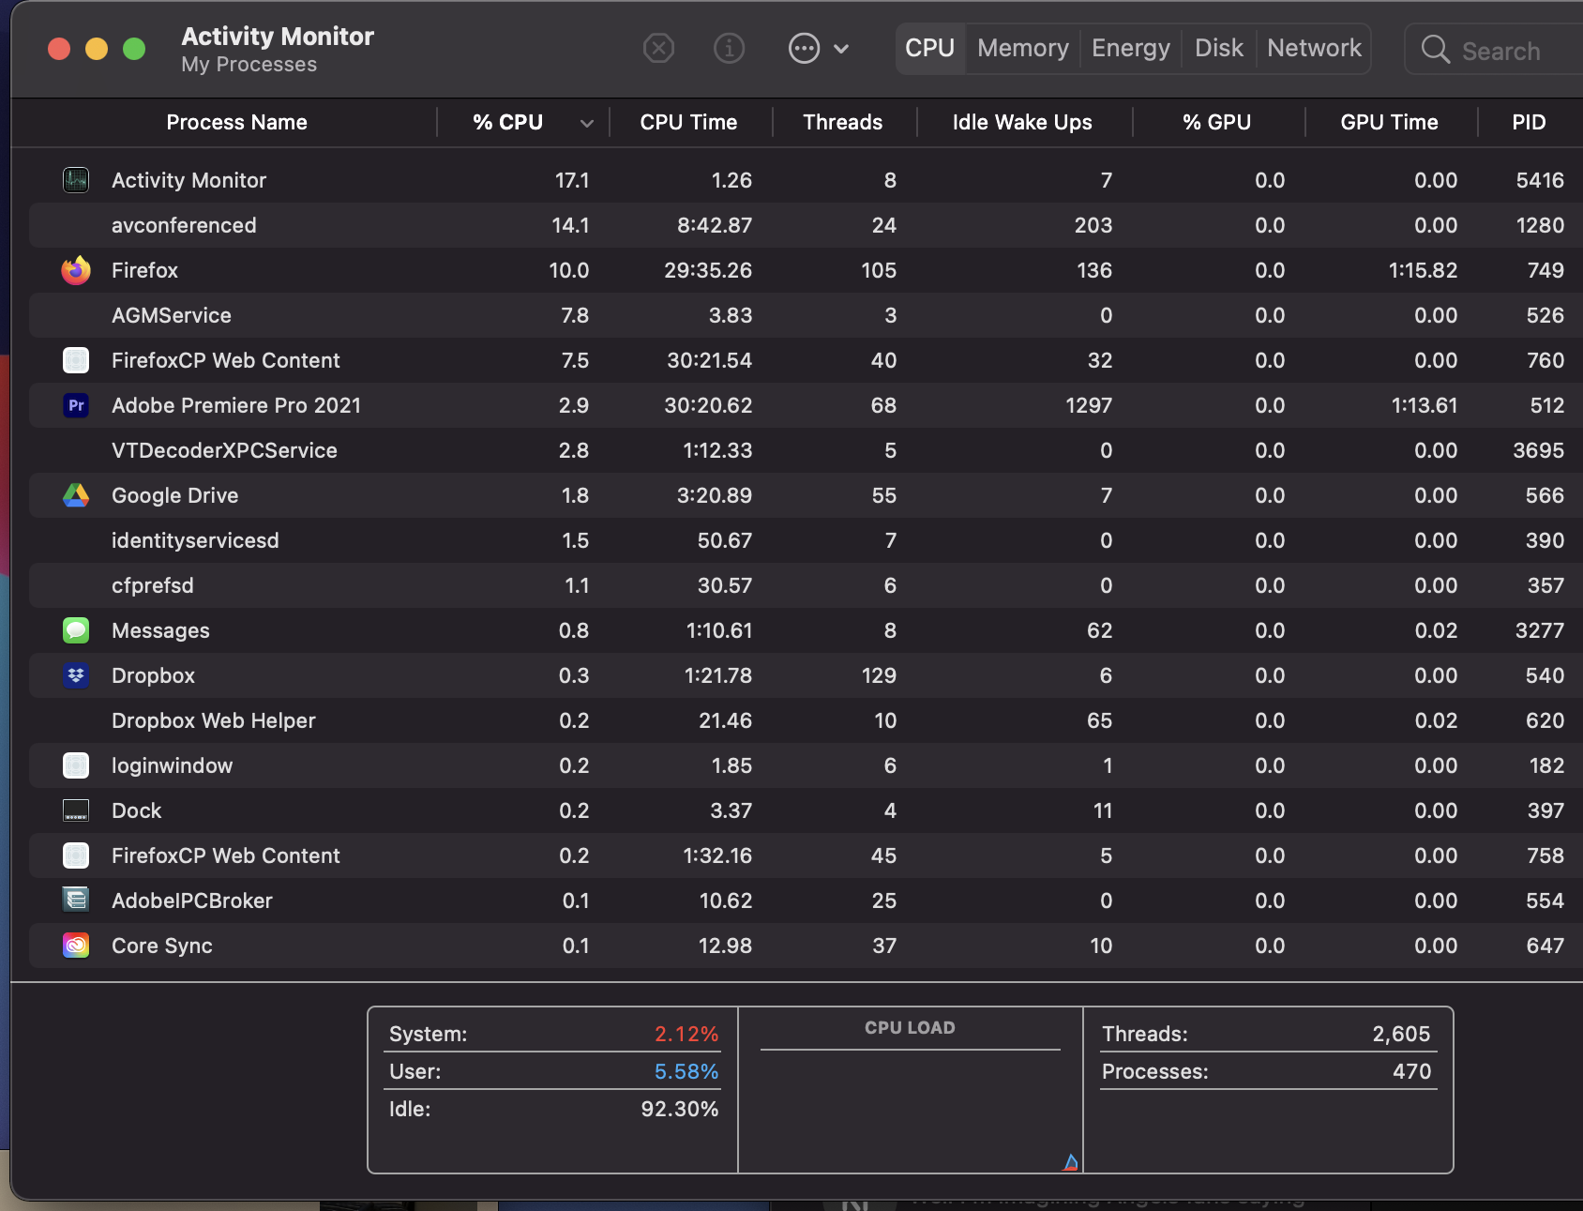The width and height of the screenshot is (1583, 1211).
Task: Click Messages PID 3277
Action: click(1540, 630)
